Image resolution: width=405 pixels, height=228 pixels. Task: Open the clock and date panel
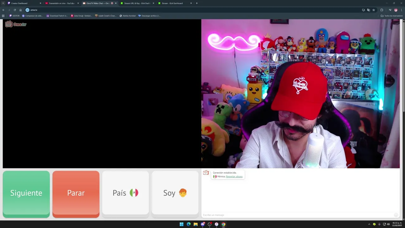coord(397,224)
